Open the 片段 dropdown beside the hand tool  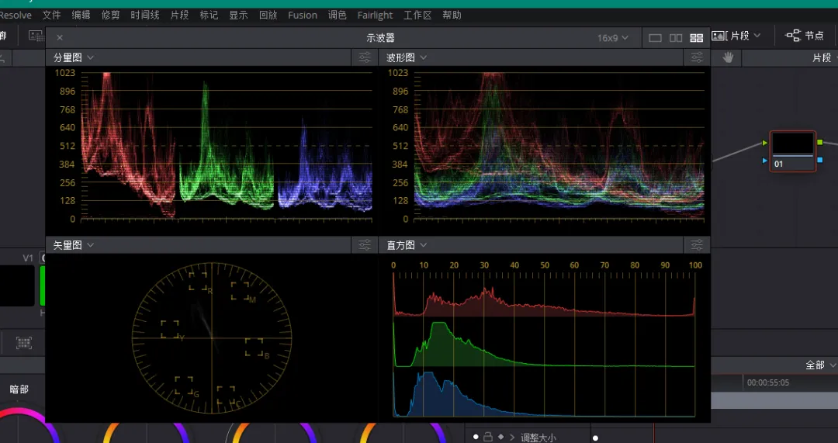tap(825, 57)
